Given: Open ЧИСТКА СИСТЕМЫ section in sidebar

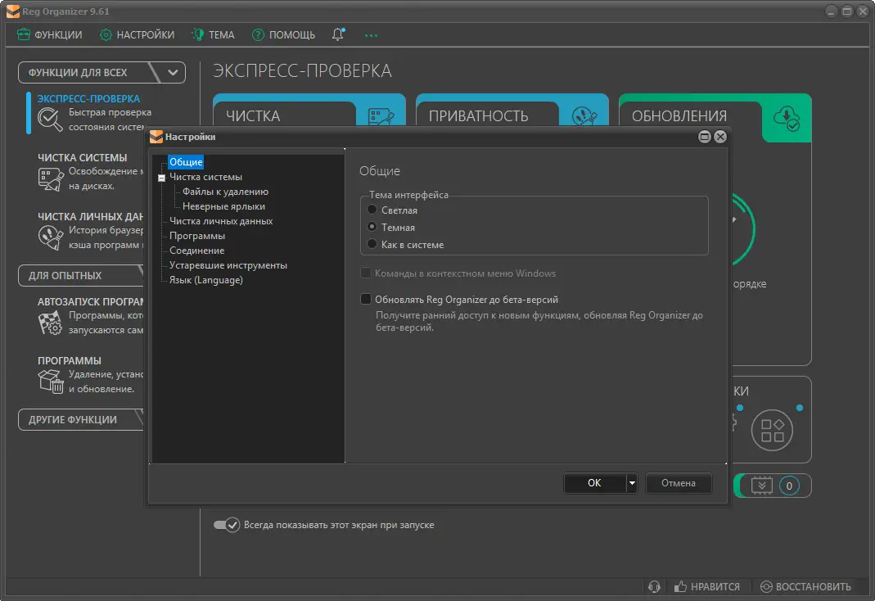Looking at the screenshot, I should [82, 157].
